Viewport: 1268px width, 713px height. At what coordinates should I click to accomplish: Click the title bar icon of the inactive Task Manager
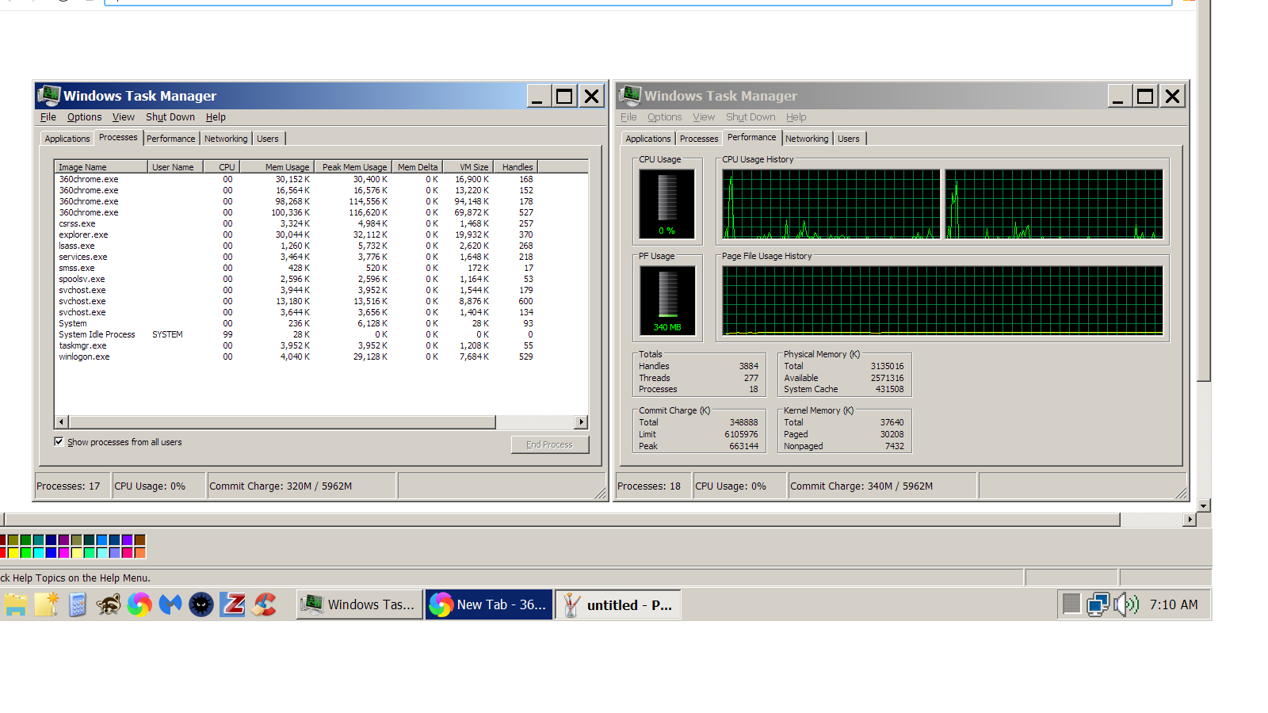tap(630, 96)
